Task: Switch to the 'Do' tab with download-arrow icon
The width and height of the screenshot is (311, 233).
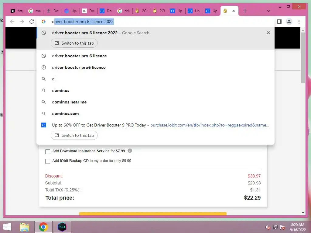Action: pyautogui.click(x=53, y=11)
